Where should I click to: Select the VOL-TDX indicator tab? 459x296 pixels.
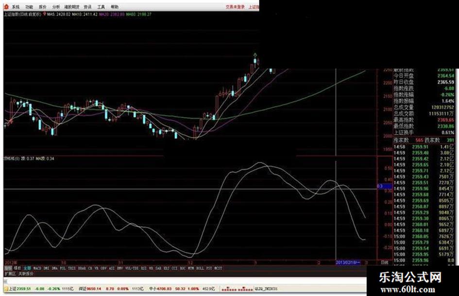click(132, 268)
